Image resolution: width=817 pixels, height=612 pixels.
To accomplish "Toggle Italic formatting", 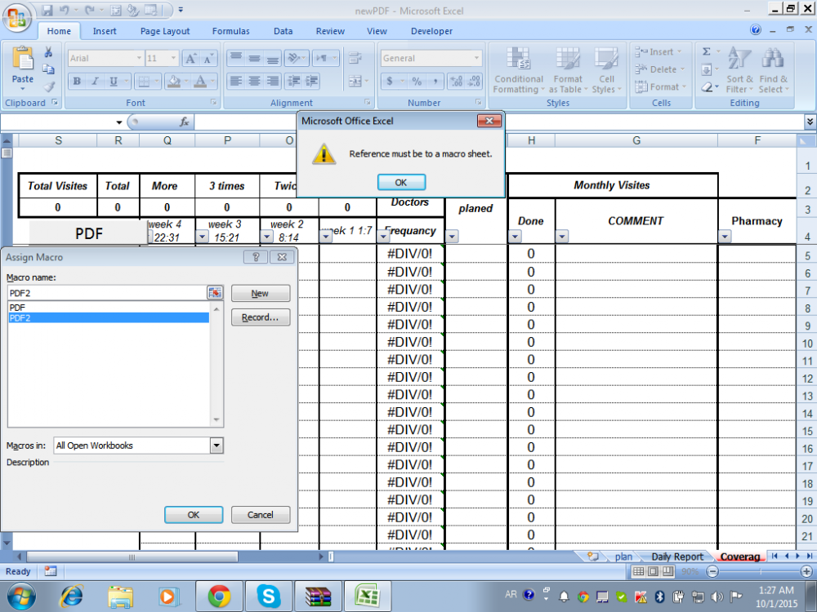I will tap(95, 81).
